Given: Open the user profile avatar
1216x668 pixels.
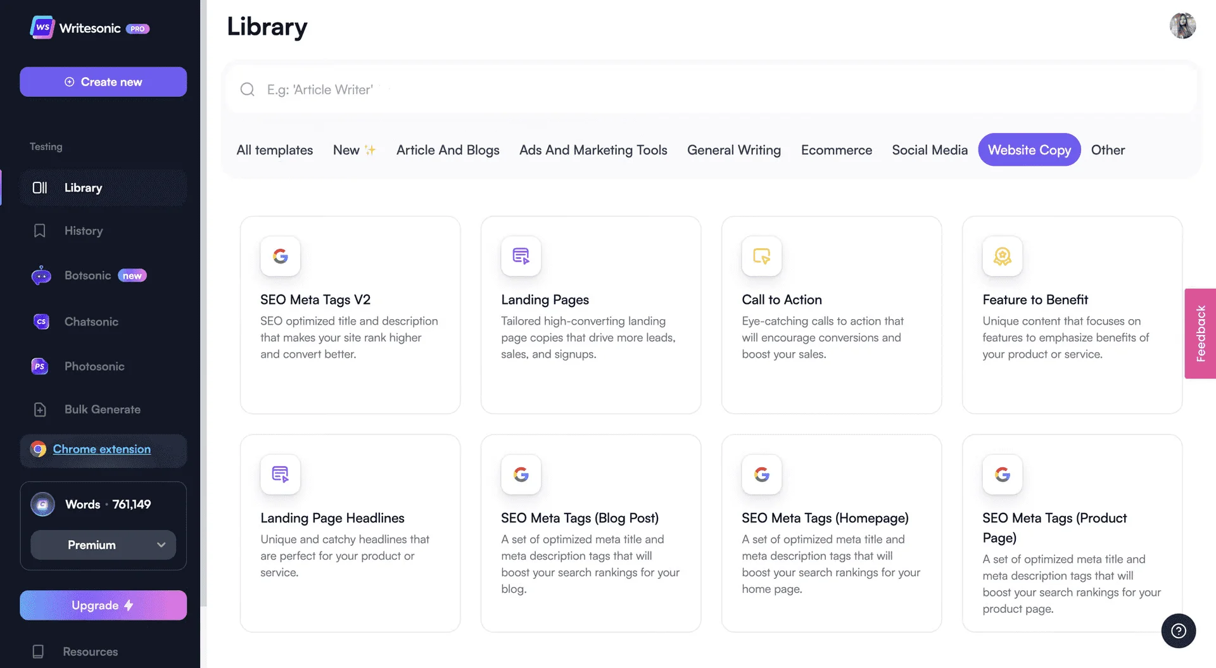Looking at the screenshot, I should [1182, 26].
